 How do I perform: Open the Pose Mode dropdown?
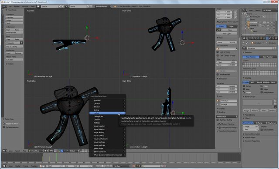tap(36, 151)
